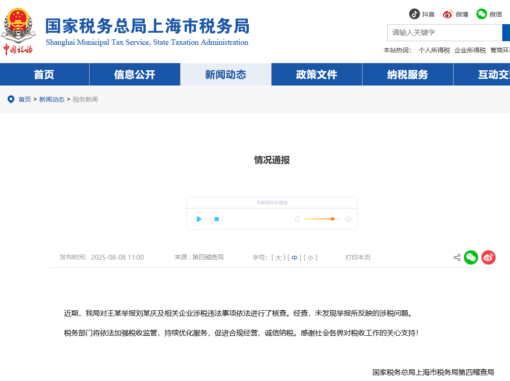Set font size to medium (中)
Viewport: 510px width, 381px height.
[294, 258]
